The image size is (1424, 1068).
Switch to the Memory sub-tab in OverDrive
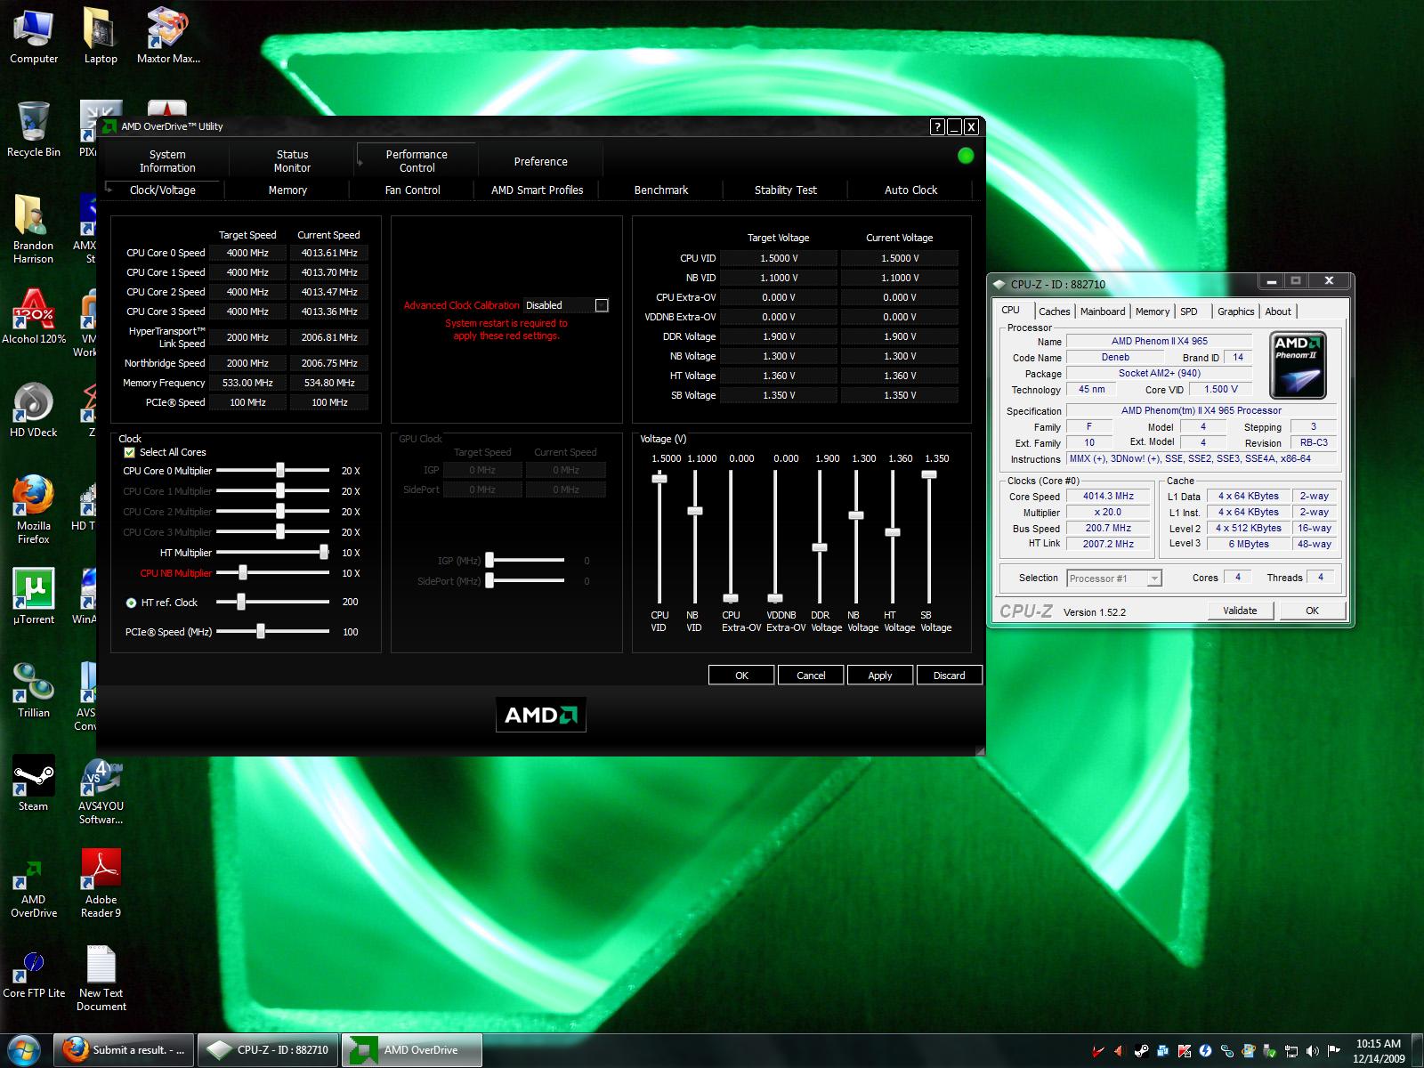point(287,190)
